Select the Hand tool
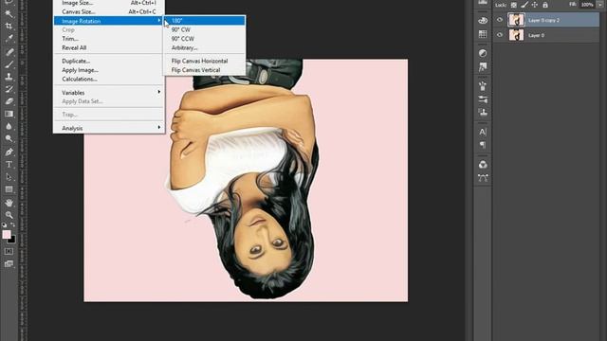607x341 pixels. coord(9,203)
